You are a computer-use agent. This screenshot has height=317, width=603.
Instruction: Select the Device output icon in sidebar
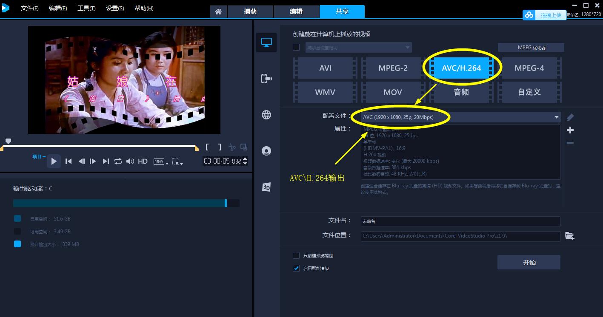266,79
